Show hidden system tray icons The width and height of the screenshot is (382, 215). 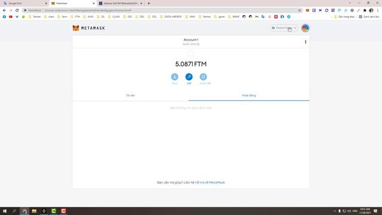click(334, 211)
